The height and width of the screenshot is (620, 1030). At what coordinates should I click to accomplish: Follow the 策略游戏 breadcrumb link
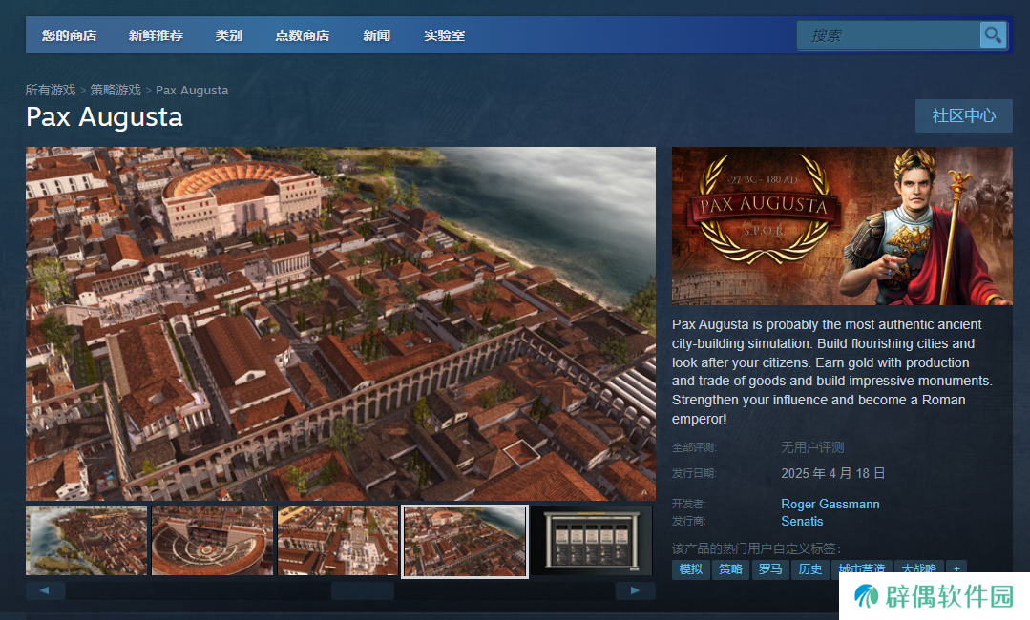coord(116,90)
